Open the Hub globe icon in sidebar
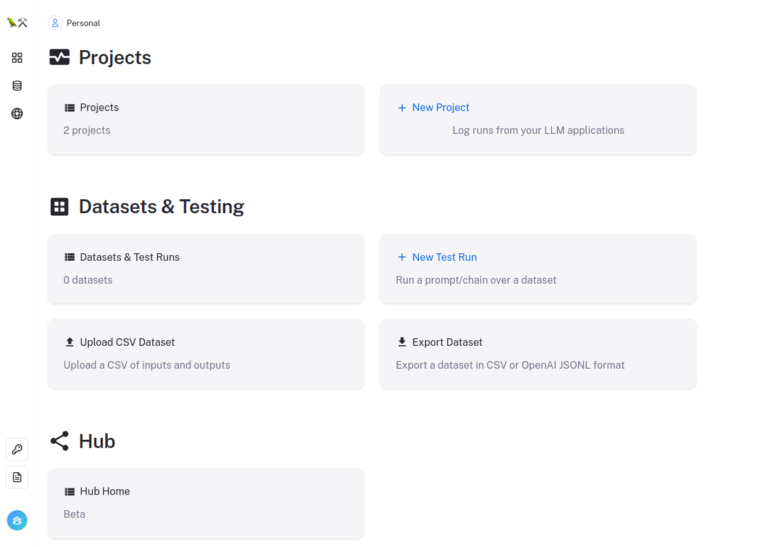 pyautogui.click(x=17, y=114)
